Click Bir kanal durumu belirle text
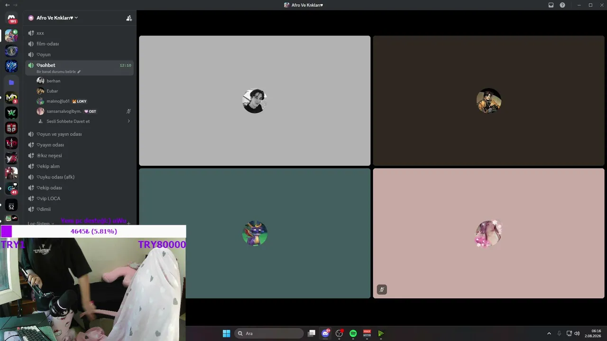 point(56,72)
